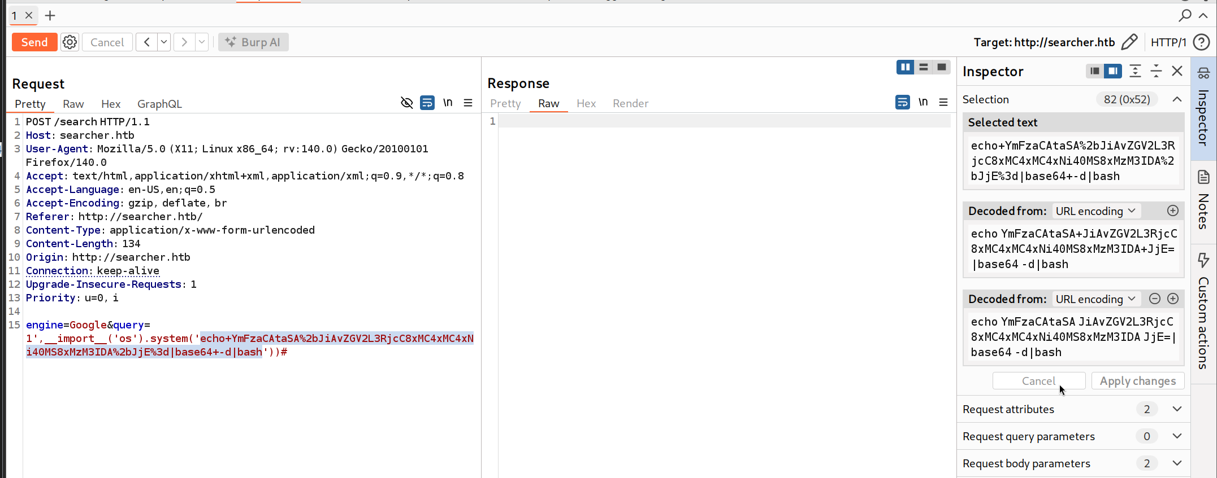Collapse the Selection section in Inspector
The height and width of the screenshot is (478, 1217).
[x=1177, y=99]
